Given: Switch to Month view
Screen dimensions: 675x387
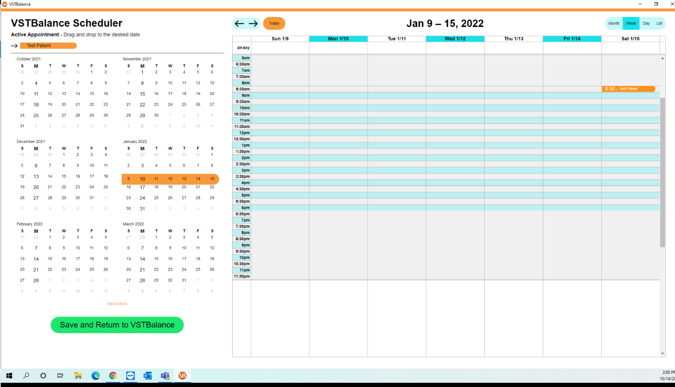Looking at the screenshot, I should [x=614, y=23].
